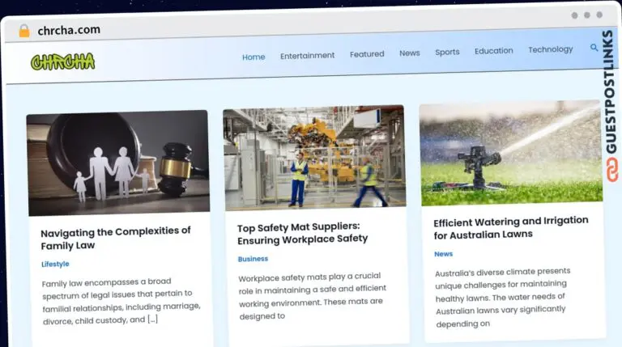The height and width of the screenshot is (347, 622).
Task: Open the Lifestyle category link
Action: [x=55, y=264]
